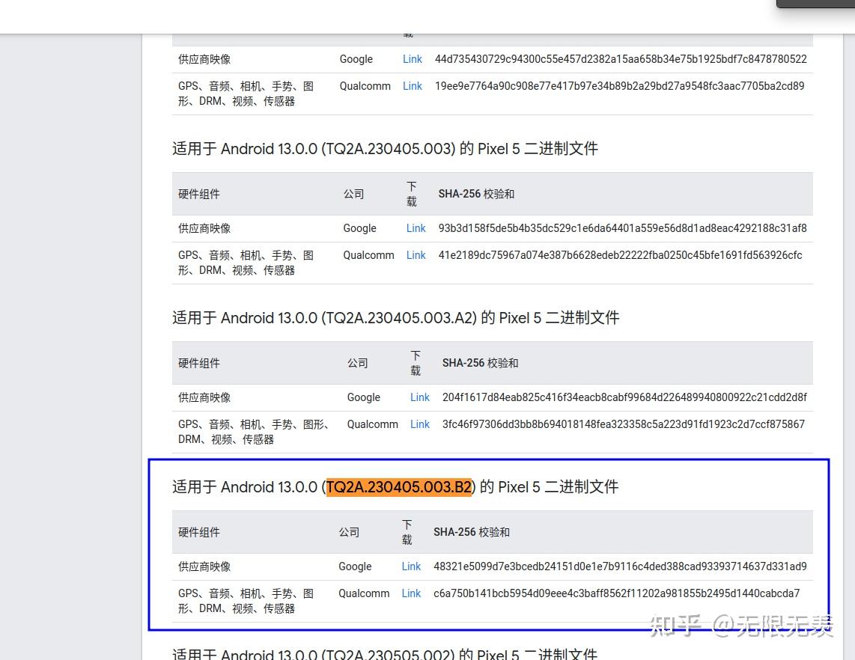Open the Qualcomm Link in the topmost table
This screenshot has height=660, width=855.
point(412,86)
